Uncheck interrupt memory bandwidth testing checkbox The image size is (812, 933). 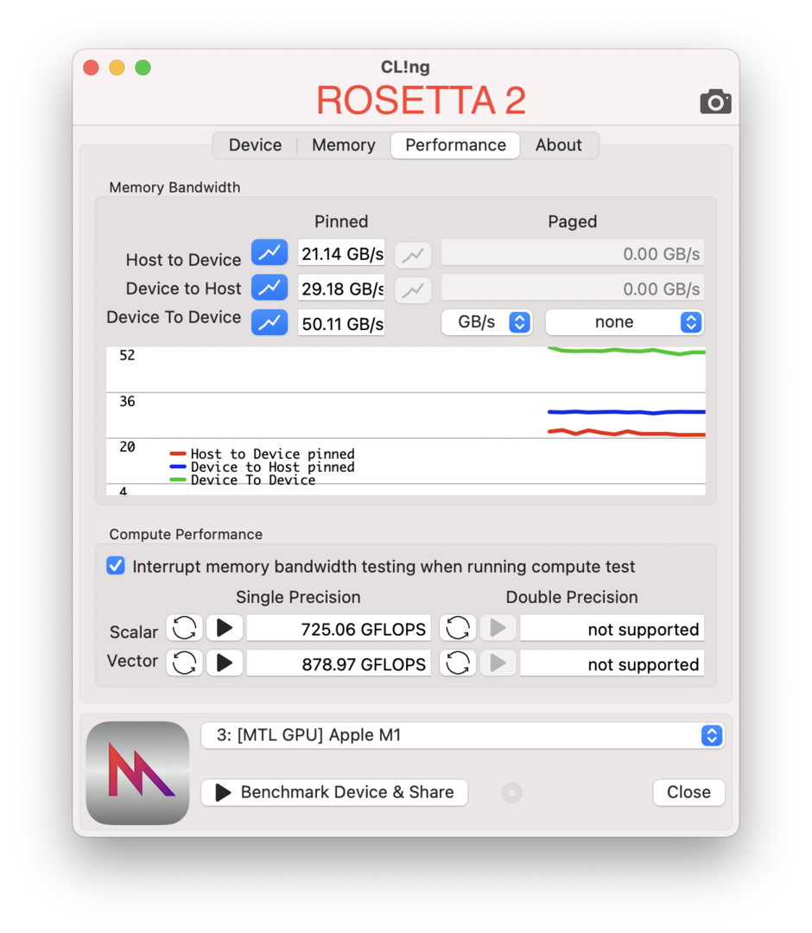point(116,566)
